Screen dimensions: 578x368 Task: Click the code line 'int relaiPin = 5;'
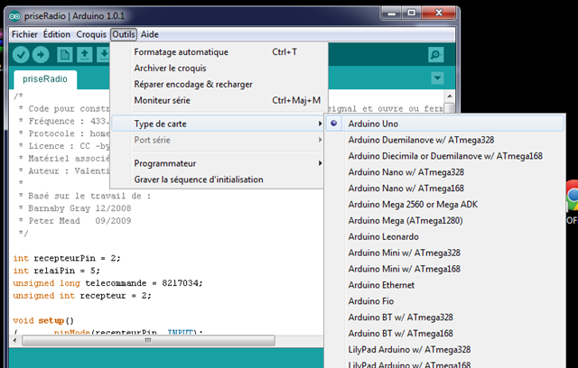click(x=56, y=271)
